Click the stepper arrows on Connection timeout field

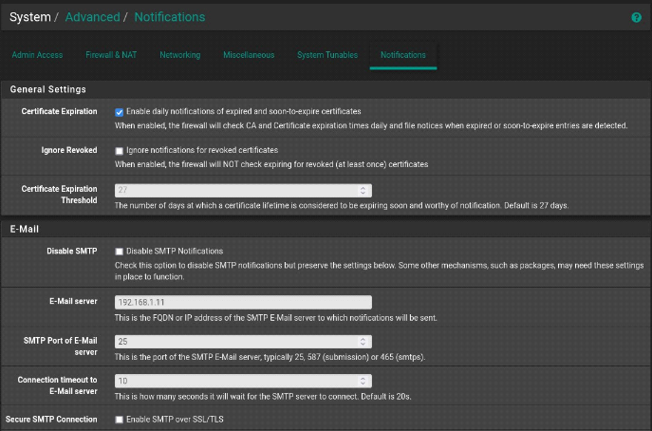click(x=364, y=381)
